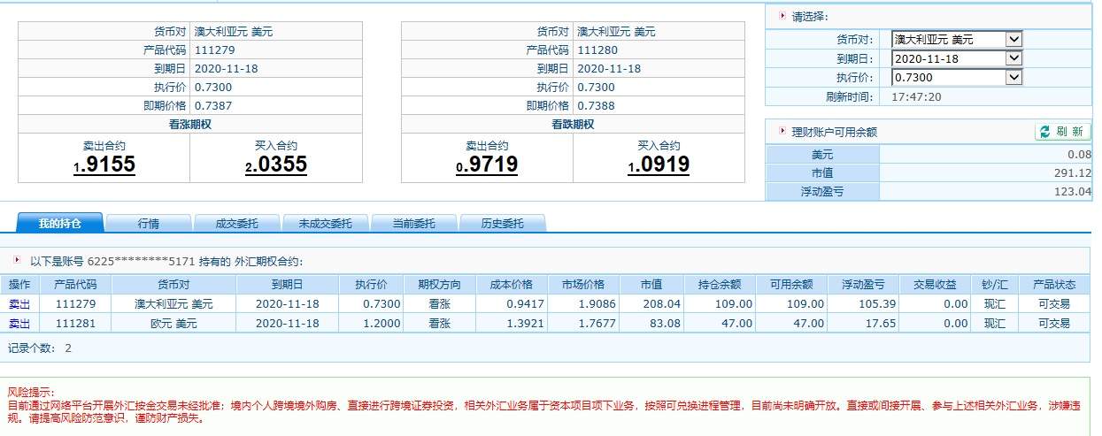Click the red arrow icon before 以下是账号
Image resolution: width=1102 pixels, height=436 pixels.
coord(18,261)
